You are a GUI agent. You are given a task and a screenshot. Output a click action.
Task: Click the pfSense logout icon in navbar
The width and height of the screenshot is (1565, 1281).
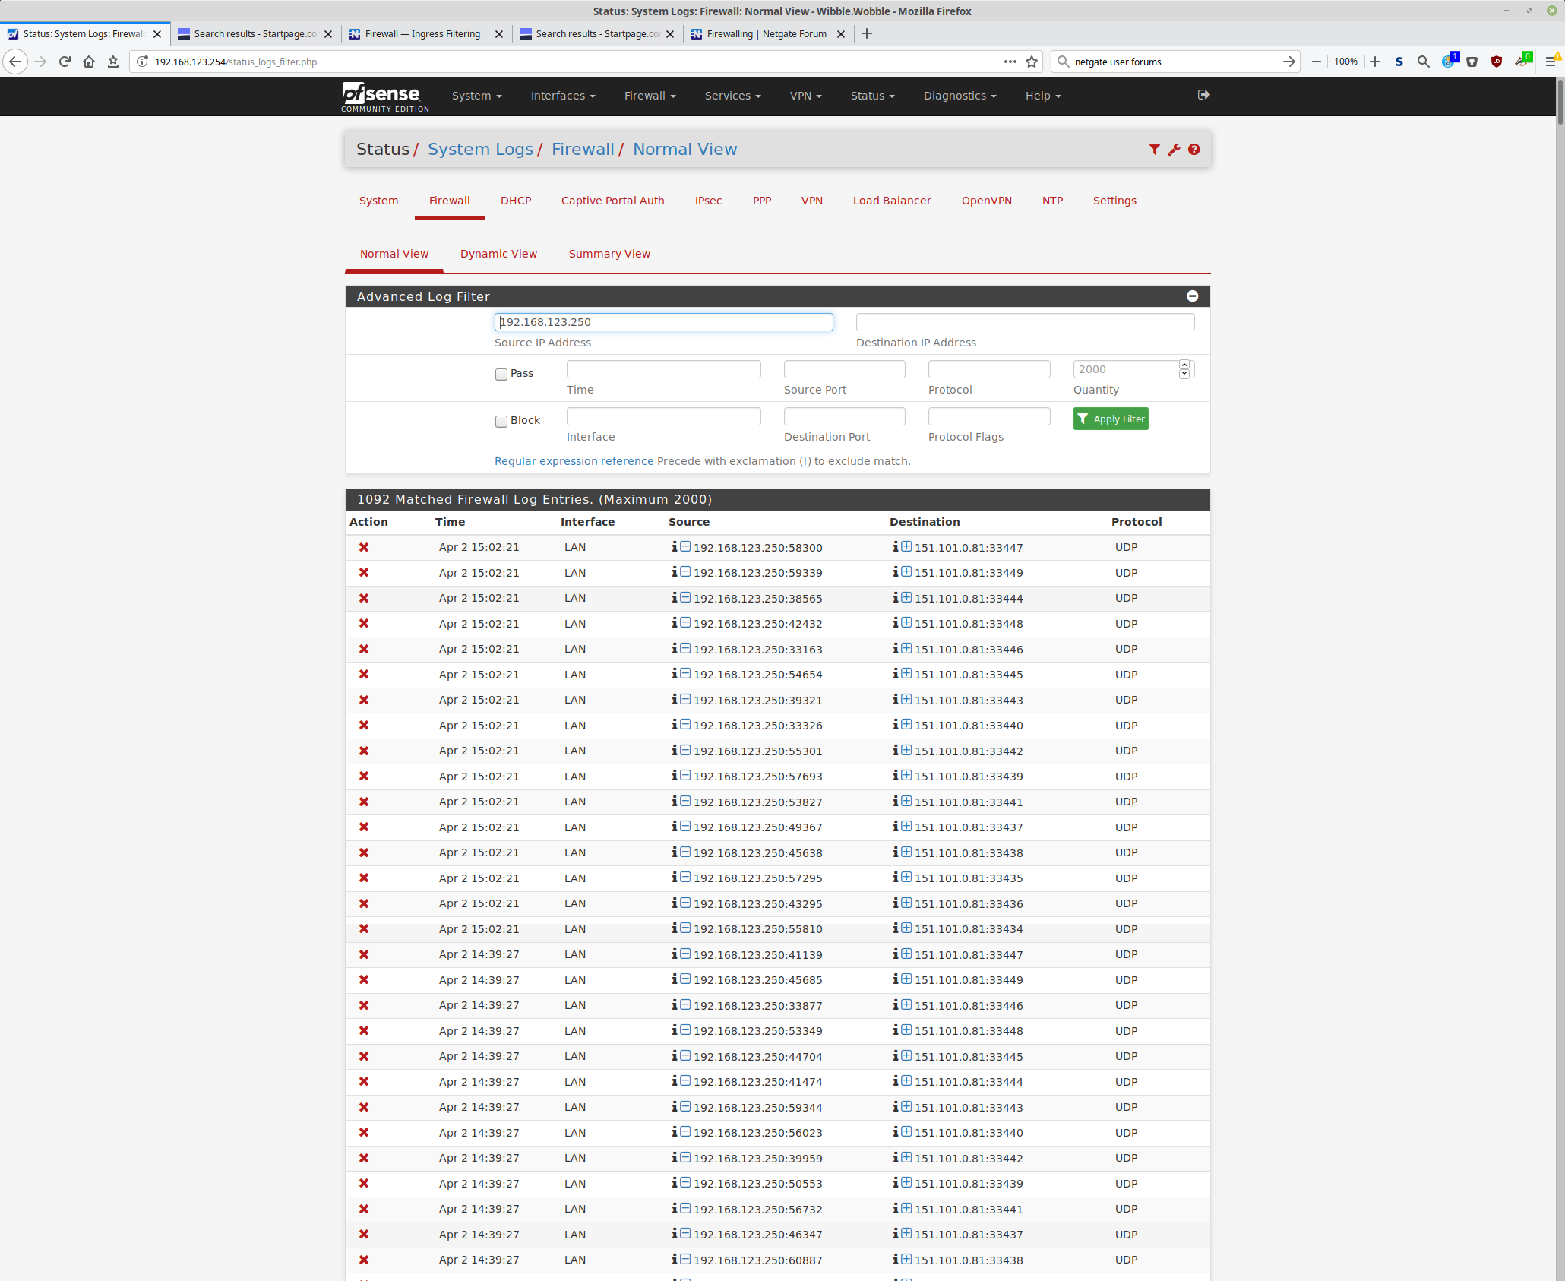[x=1203, y=95]
